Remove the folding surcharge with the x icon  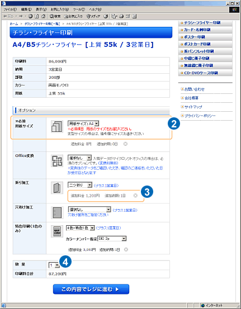click(x=135, y=196)
